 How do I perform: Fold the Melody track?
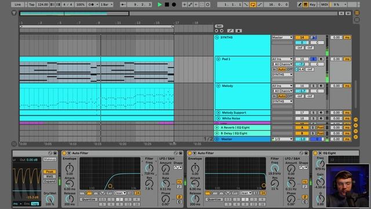(x=218, y=86)
